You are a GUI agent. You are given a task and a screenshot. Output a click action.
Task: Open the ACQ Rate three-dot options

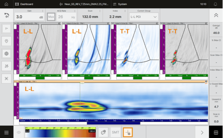(75, 11)
